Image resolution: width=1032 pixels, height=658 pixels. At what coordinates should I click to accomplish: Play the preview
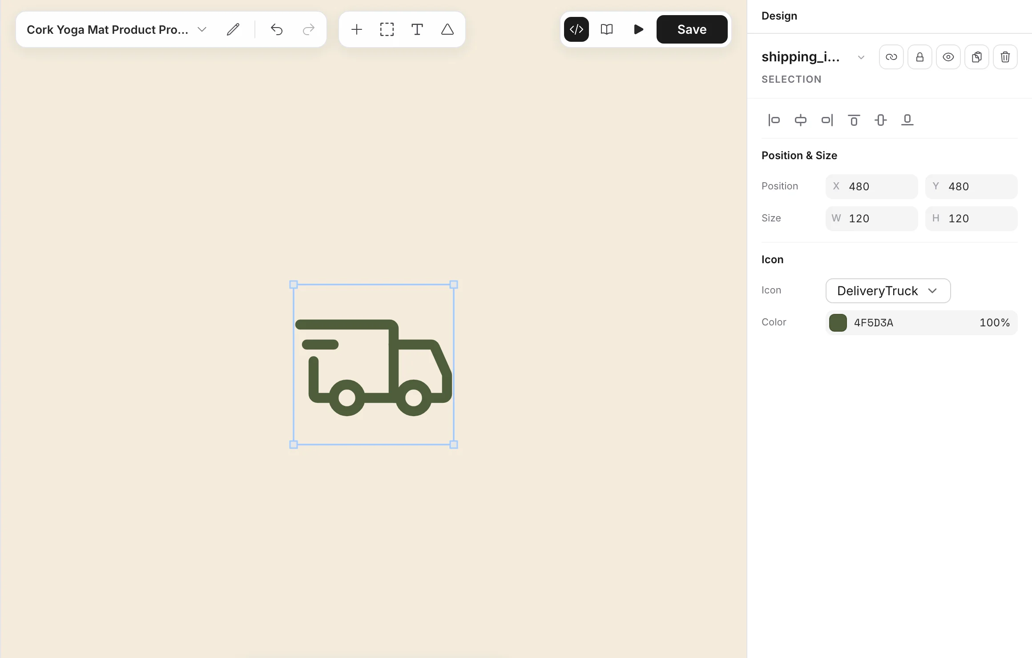(638, 29)
